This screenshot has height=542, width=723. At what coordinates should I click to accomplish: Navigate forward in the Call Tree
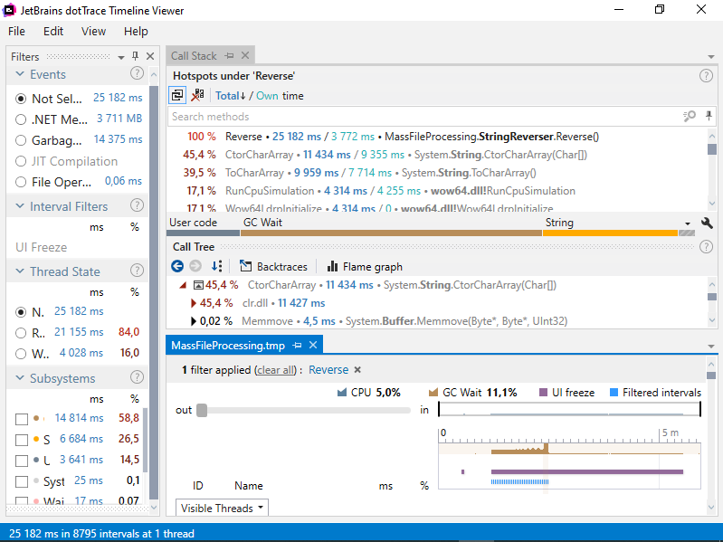click(195, 266)
